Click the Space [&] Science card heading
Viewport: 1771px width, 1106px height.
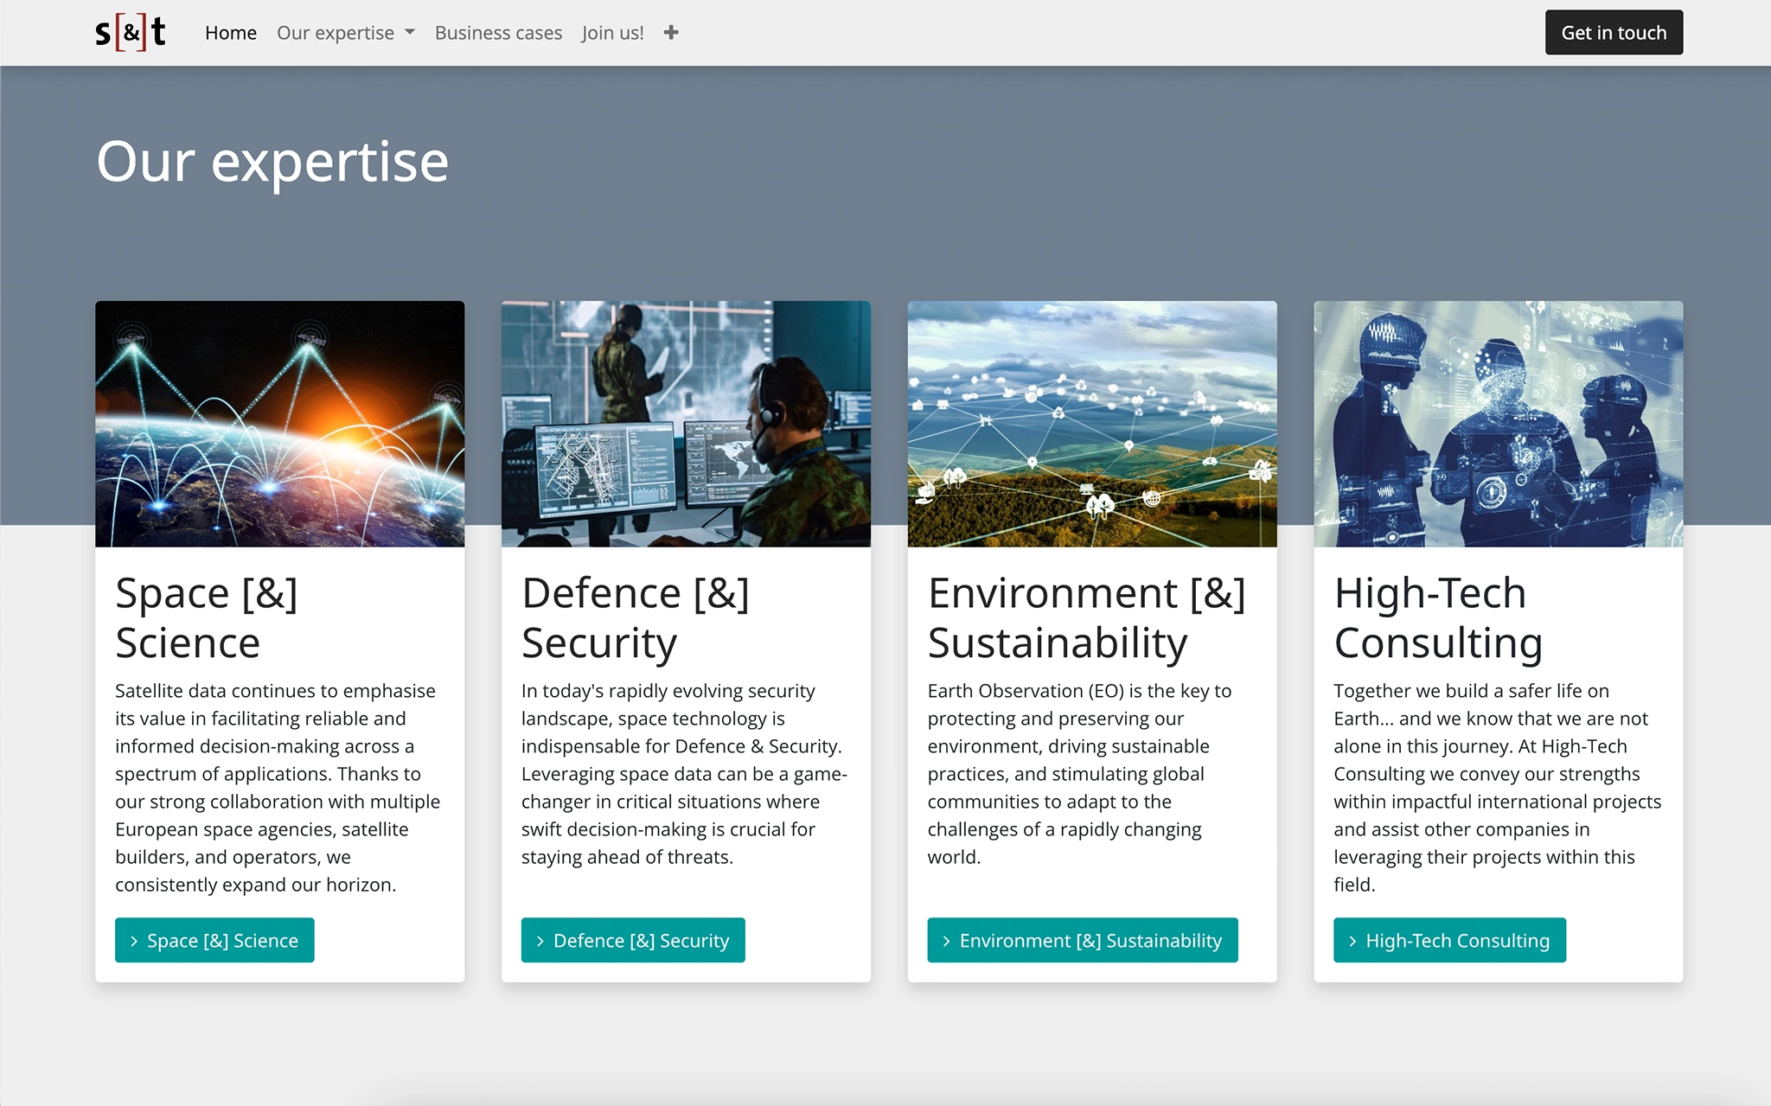coord(207,617)
